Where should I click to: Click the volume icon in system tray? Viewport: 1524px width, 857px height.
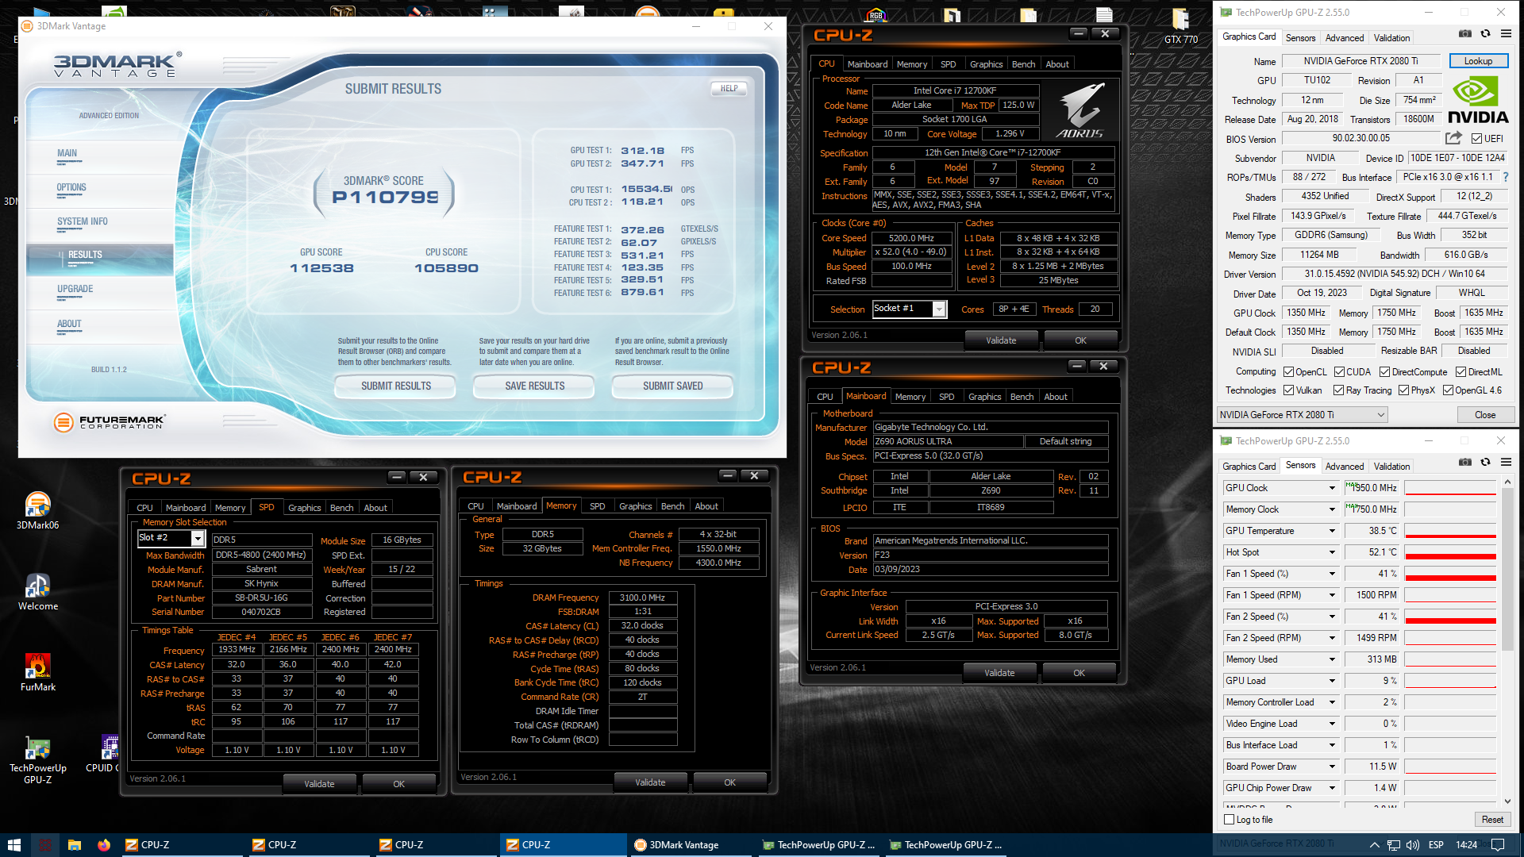point(1414,845)
